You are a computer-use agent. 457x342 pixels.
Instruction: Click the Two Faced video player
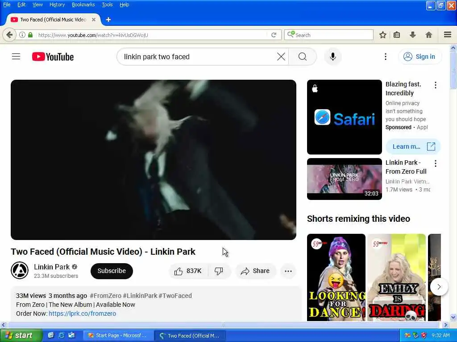point(154,160)
